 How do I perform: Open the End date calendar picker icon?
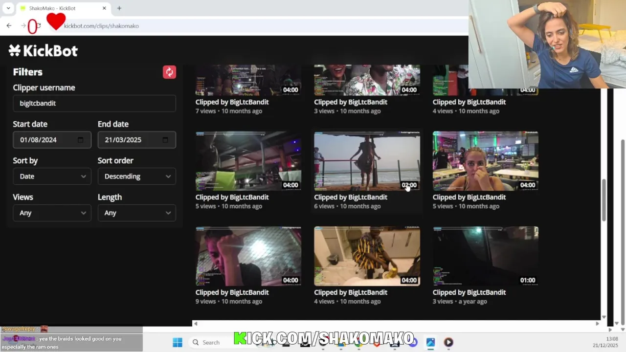(x=165, y=140)
